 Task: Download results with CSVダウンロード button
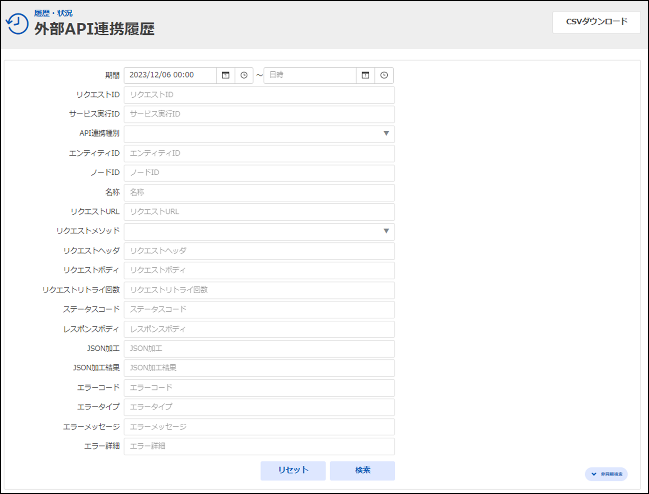pyautogui.click(x=597, y=22)
